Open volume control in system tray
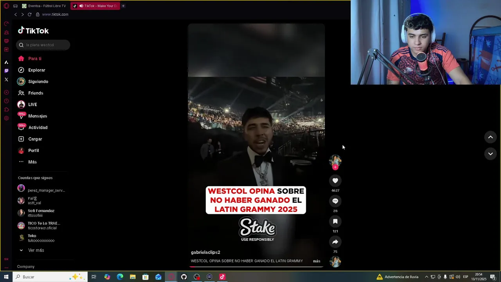Viewport: 501px width, 282px height. click(458, 277)
